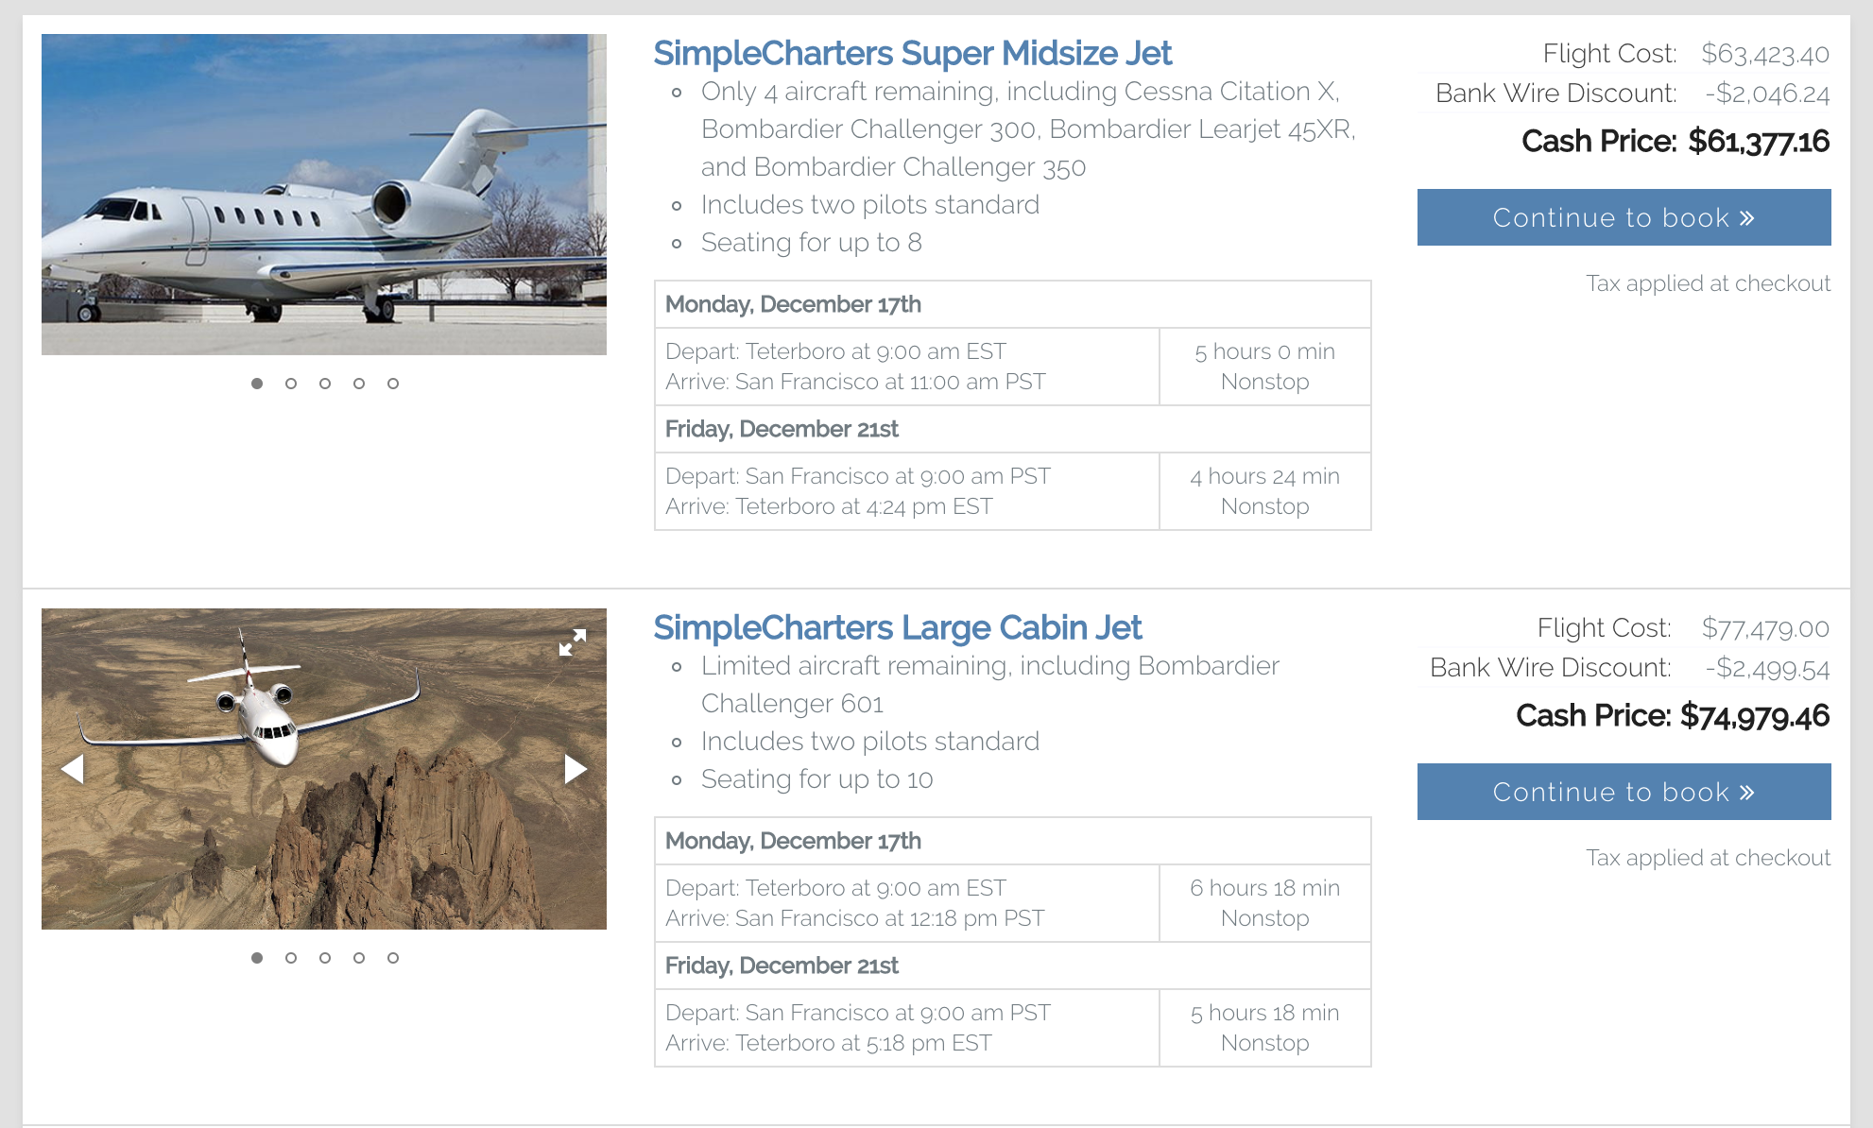Continue to book the Large Cabin Jet
This screenshot has width=1873, height=1128.
[1624, 792]
